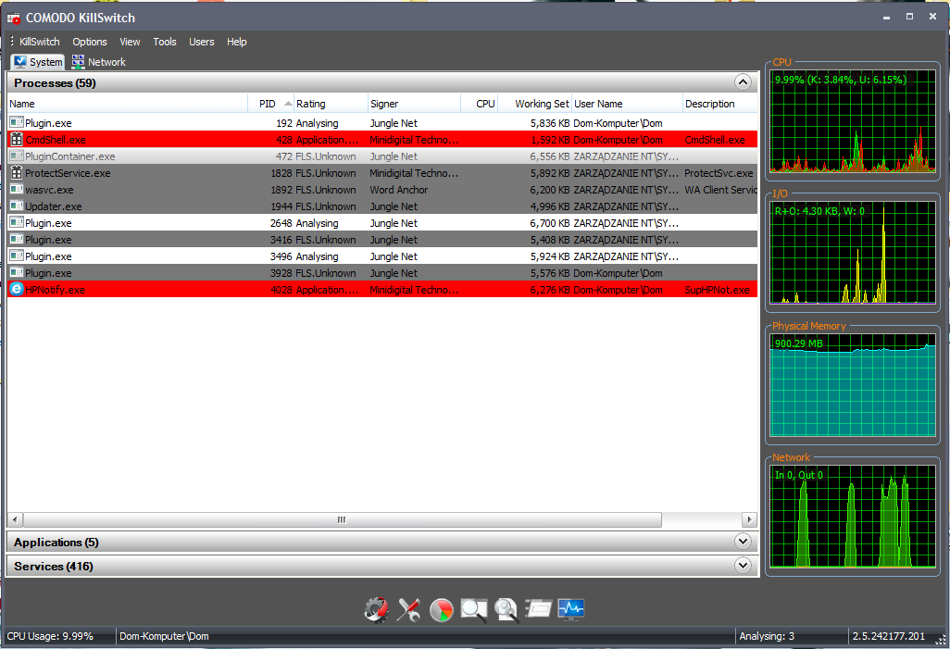Sort by the Rating column header
This screenshot has width=950, height=649.
coord(331,104)
